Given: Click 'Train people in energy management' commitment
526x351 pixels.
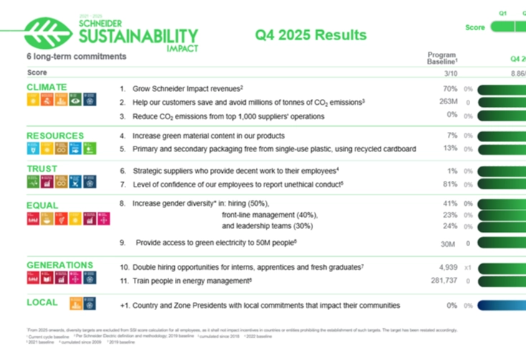Looking at the screenshot, I should click(x=191, y=280).
